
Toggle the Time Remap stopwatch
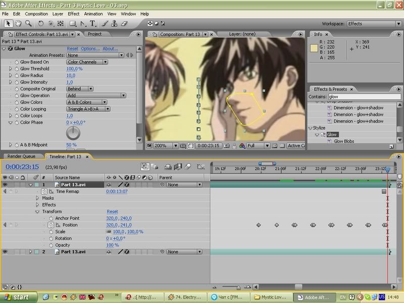44,191
